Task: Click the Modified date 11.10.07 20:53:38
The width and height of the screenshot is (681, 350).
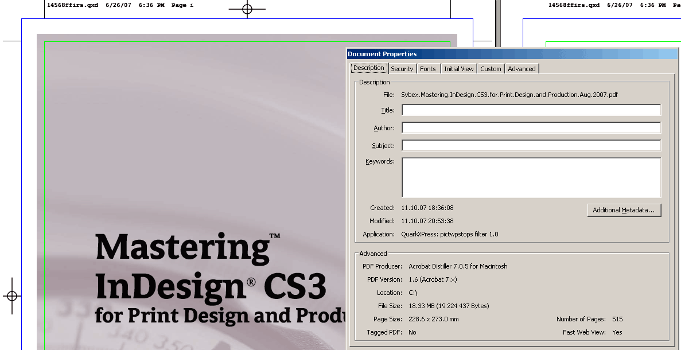Action: pos(427,220)
